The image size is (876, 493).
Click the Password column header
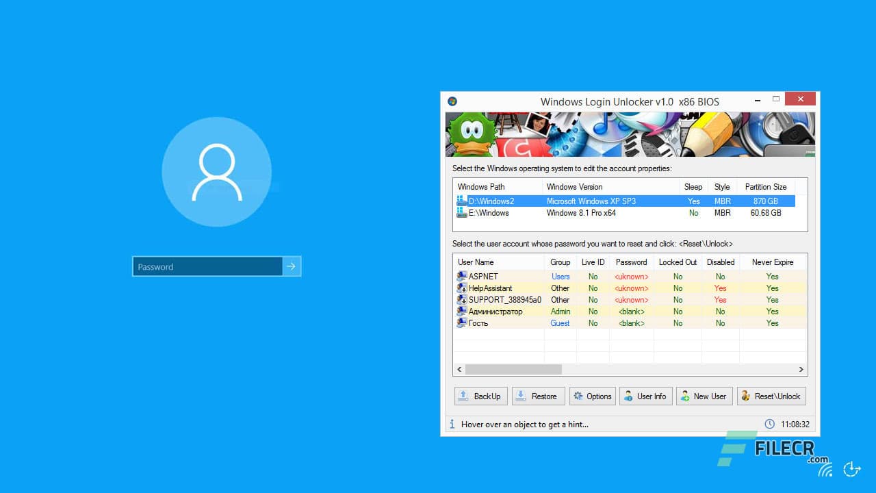pyautogui.click(x=630, y=262)
